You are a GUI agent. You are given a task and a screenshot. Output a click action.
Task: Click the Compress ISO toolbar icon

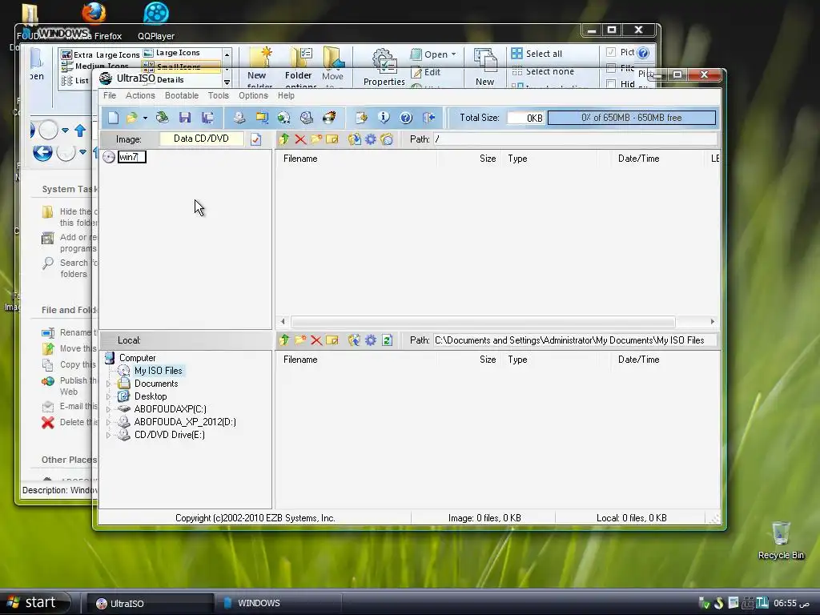click(x=262, y=118)
